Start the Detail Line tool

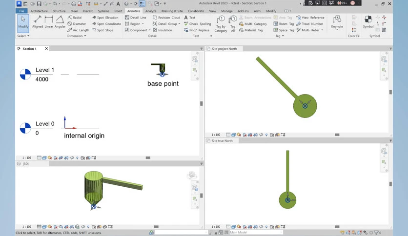(136, 18)
